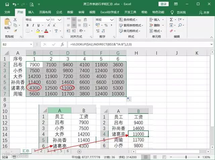Image resolution: width=215 pixels, height=160 pixels.
Task: Toggle italic formatting
Action: tap(33, 25)
